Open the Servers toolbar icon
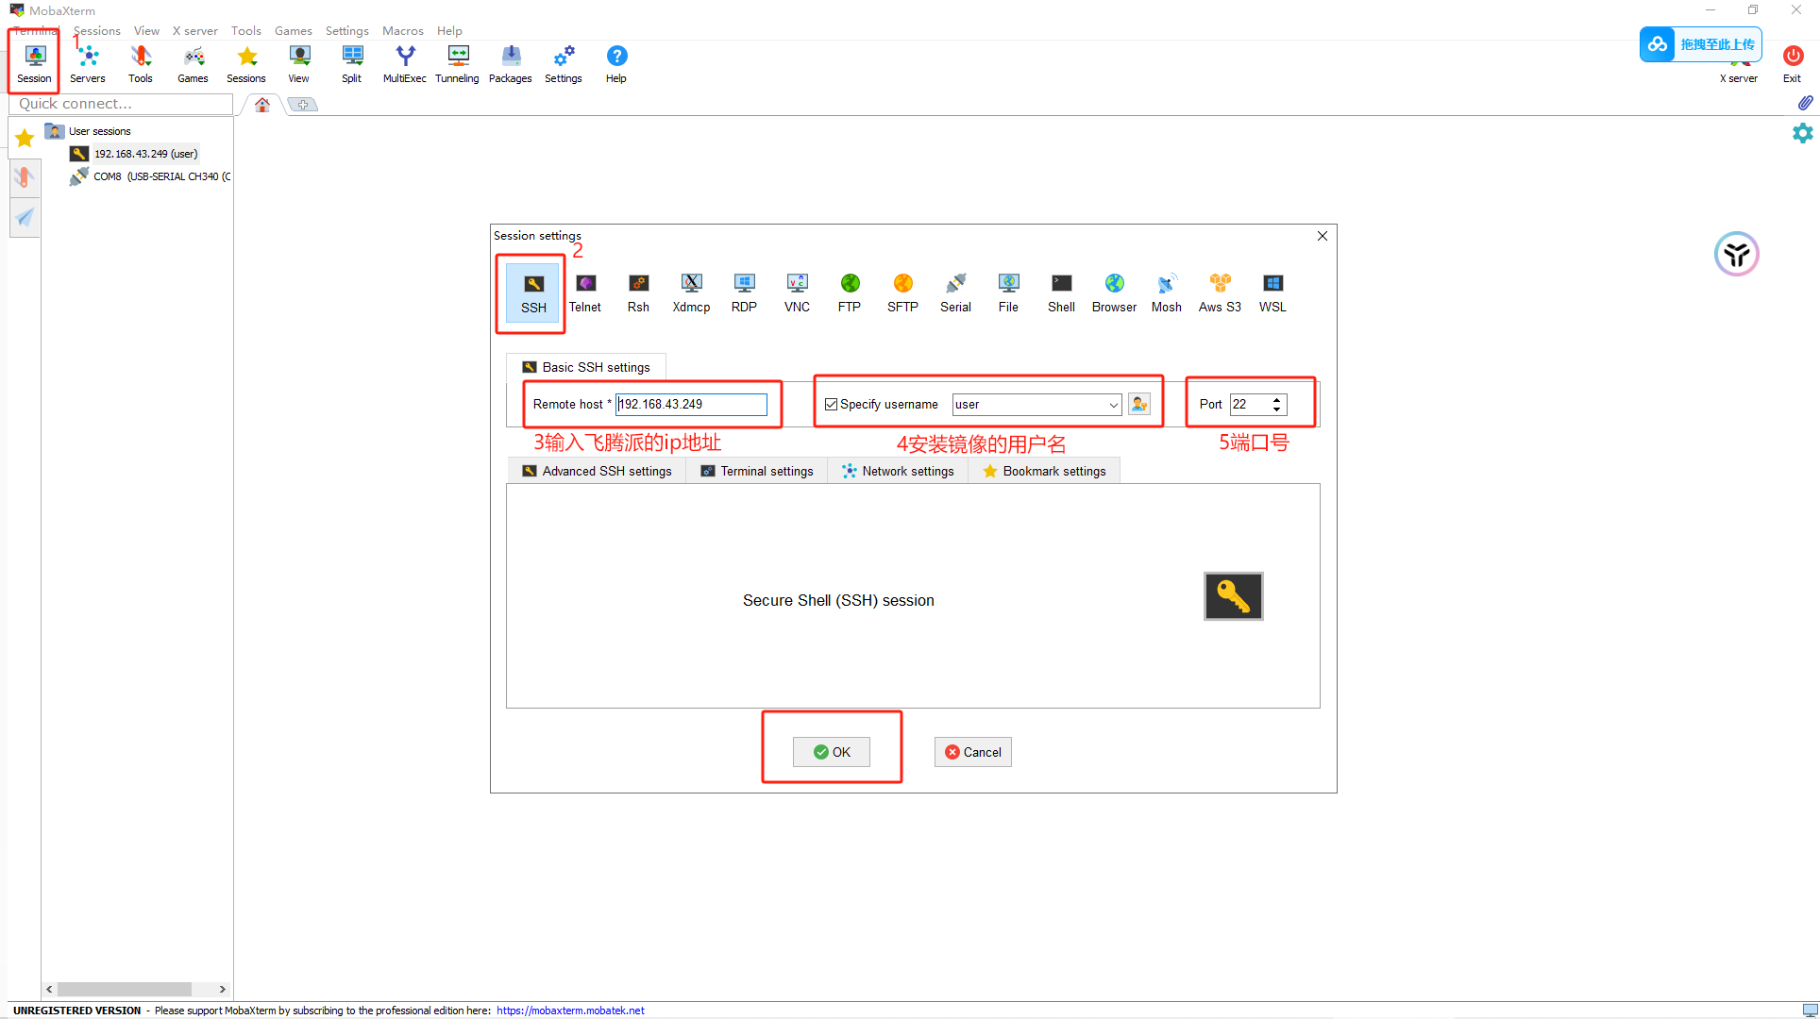This screenshot has height=1019, width=1820. 88,64
